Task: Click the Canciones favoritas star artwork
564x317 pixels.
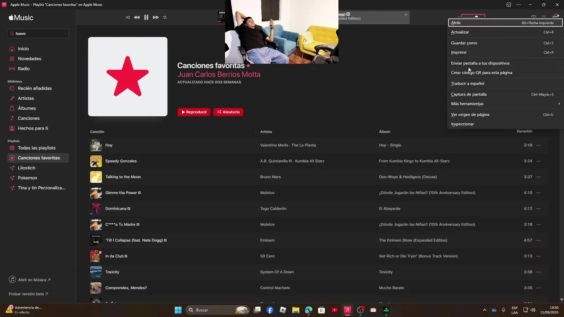Action: click(128, 77)
